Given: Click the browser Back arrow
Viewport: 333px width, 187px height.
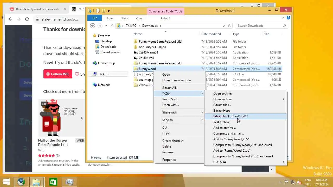Looking at the screenshot, I should [x=10, y=19].
